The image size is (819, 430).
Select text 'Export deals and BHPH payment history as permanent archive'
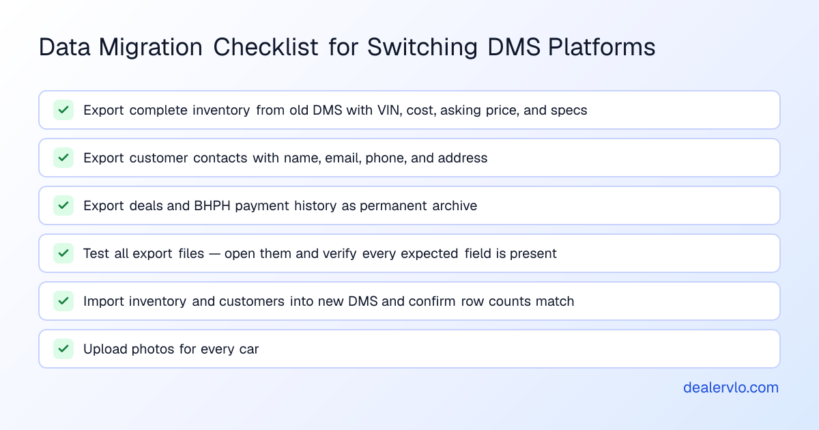point(280,205)
